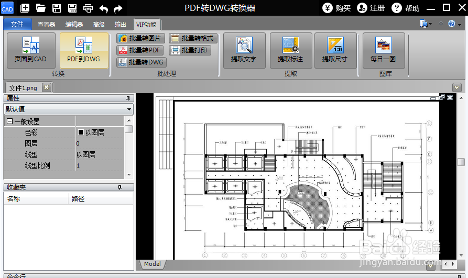The height and width of the screenshot is (278, 468).
Task: Click 批量转图片 batch to image
Action: pos(140,38)
